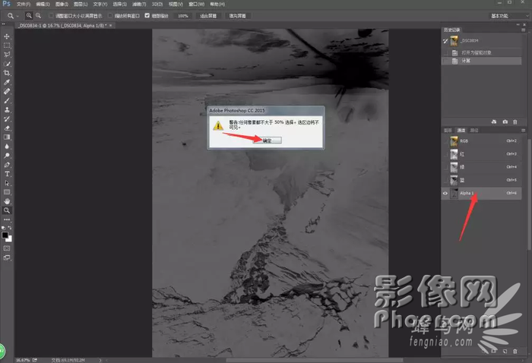This screenshot has height=363, width=532.
Task: Select the Polygonal Lasso tool
Action: click(6, 55)
